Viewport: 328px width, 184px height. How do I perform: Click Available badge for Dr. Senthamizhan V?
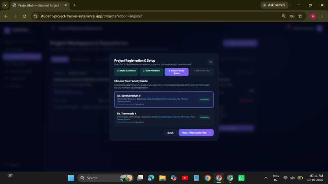coord(204,100)
